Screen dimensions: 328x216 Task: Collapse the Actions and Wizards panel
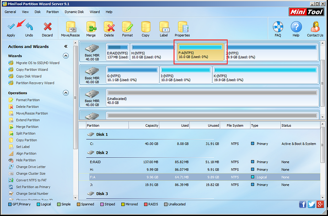click(66, 46)
